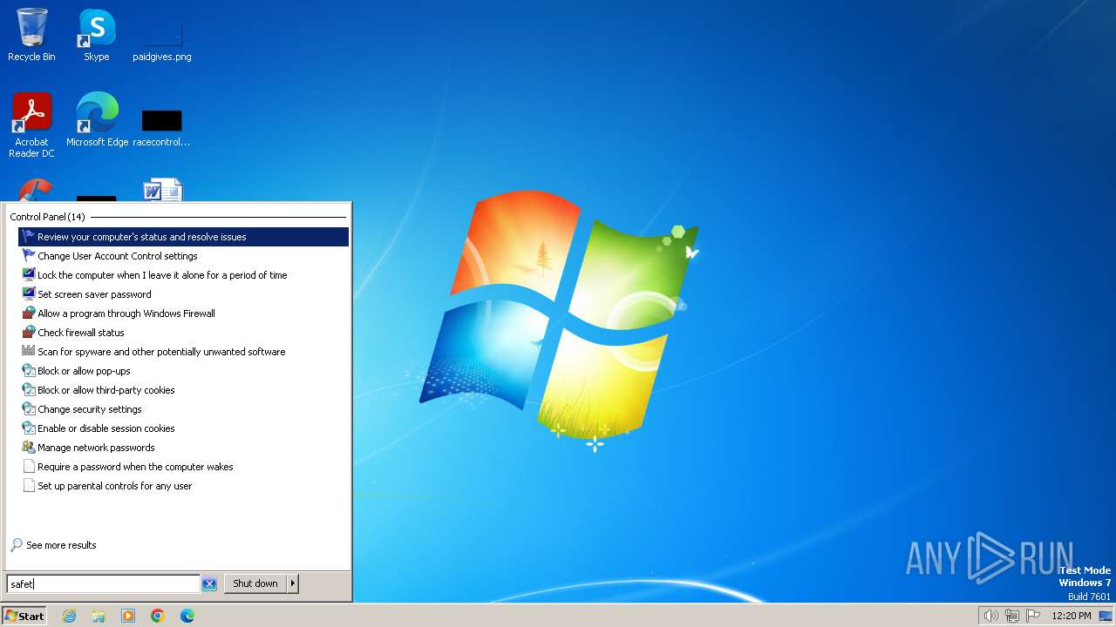Click the Control Panel (14) group header
This screenshot has width=1116, height=627.
pos(47,217)
